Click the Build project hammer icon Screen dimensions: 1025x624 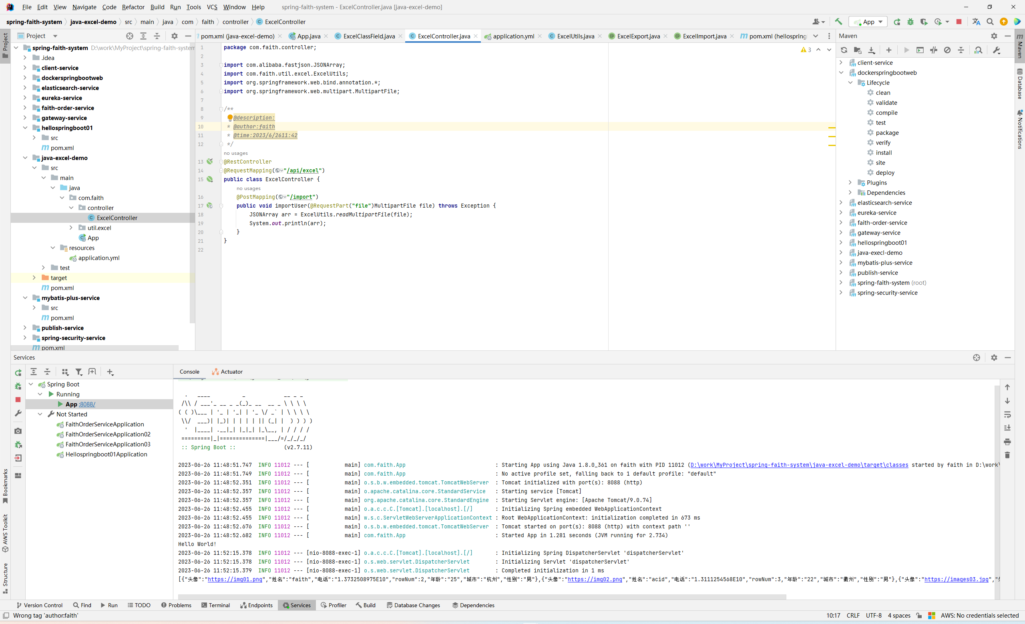click(x=838, y=22)
